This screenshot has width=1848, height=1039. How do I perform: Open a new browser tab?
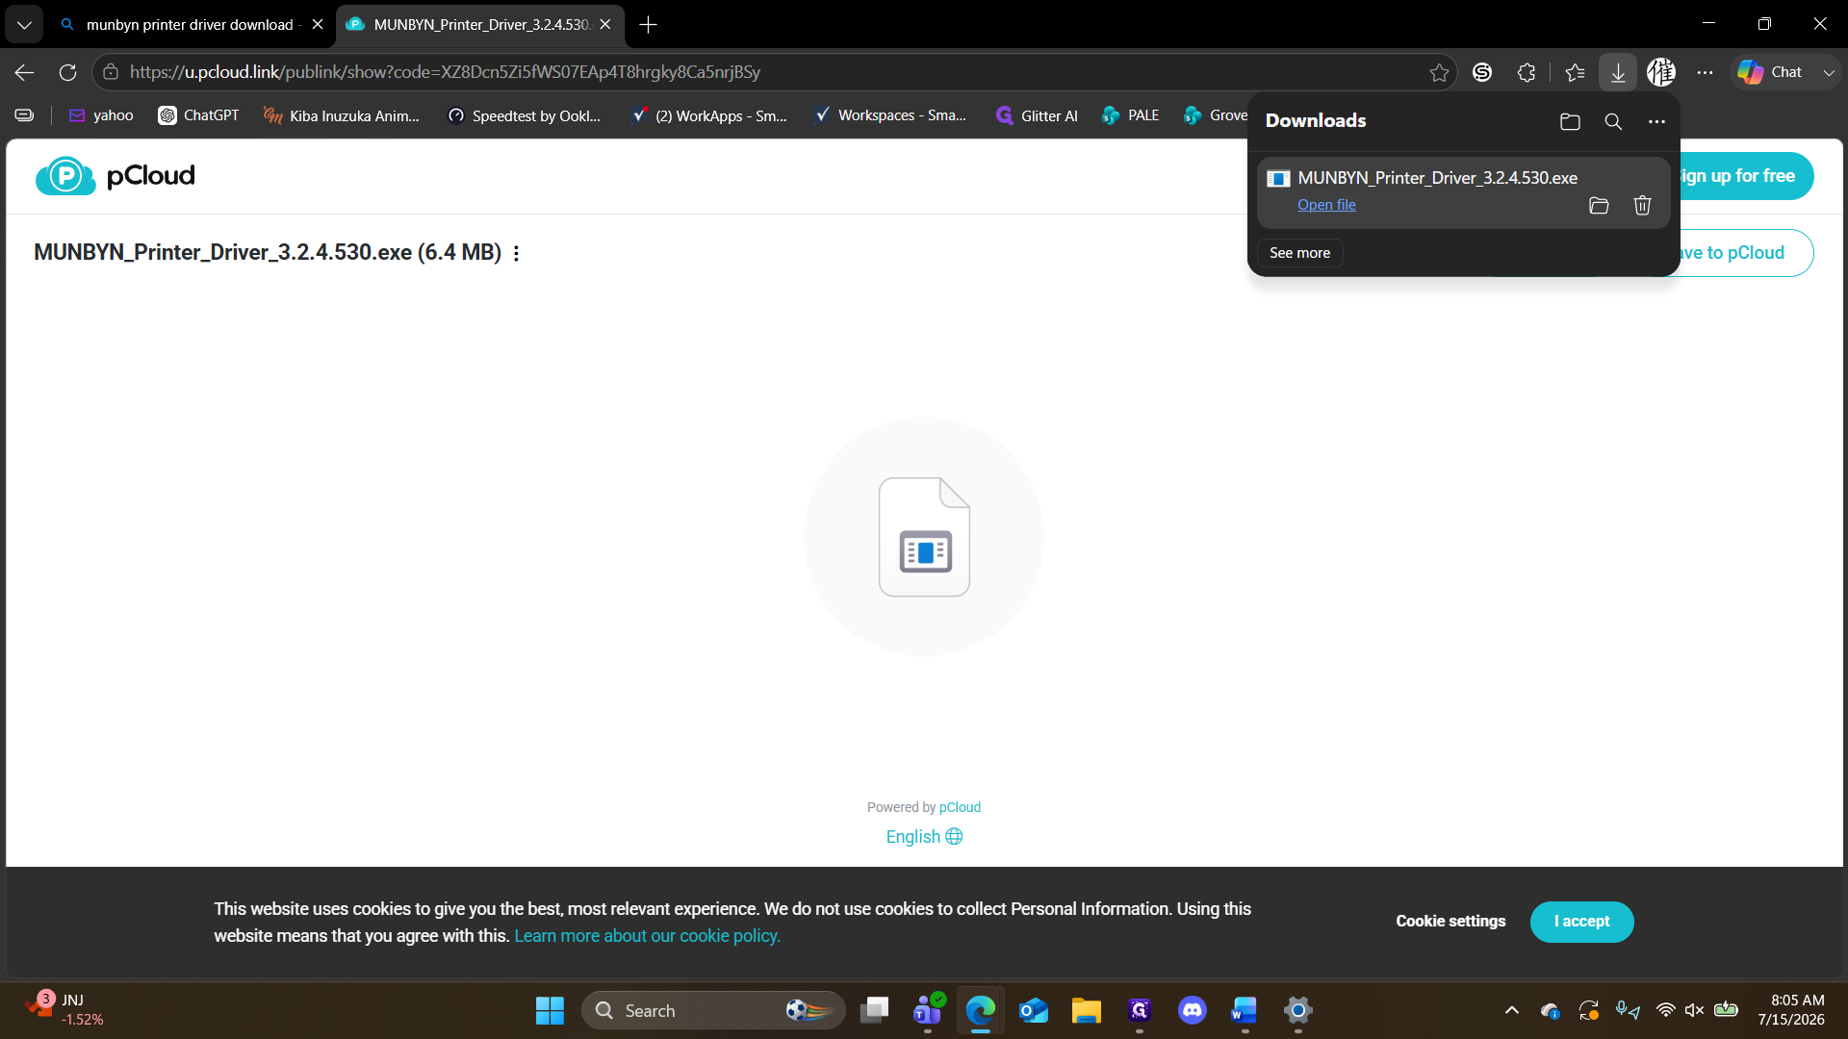pyautogui.click(x=649, y=25)
